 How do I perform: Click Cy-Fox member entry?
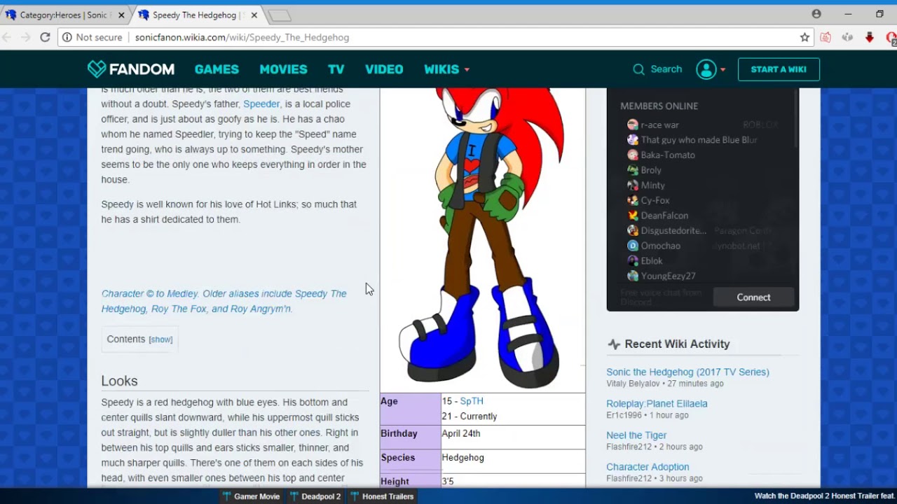[655, 200]
